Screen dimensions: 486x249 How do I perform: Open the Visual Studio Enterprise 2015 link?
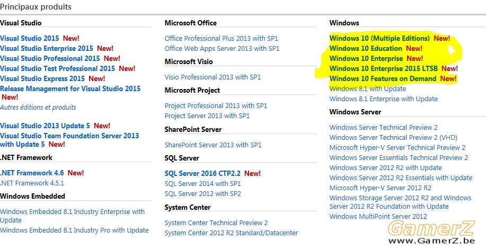click(x=47, y=48)
